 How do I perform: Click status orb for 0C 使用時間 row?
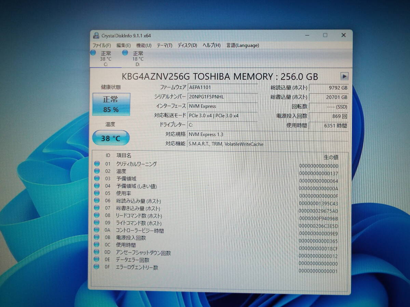pos(97,245)
